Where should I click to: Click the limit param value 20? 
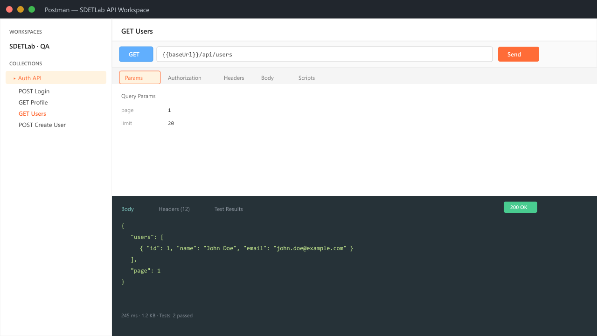point(171,124)
